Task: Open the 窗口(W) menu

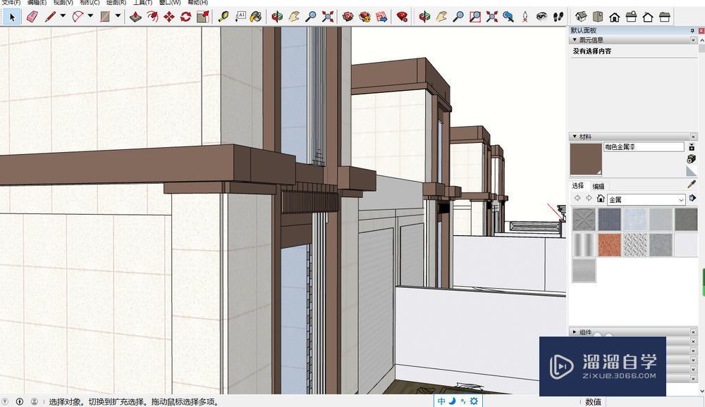Action: pos(170,2)
